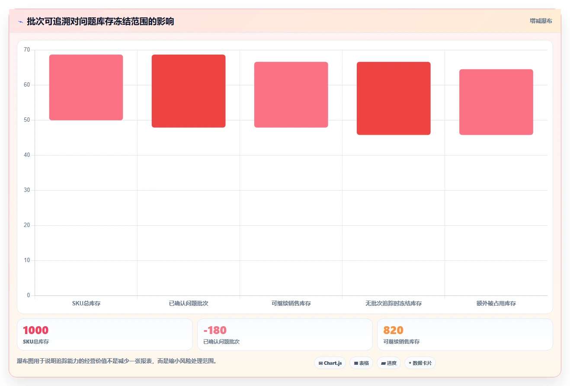Image resolution: width=570 pixels, height=386 pixels.
Task: Click the x-axis label SKU总库存
Action: (86, 304)
